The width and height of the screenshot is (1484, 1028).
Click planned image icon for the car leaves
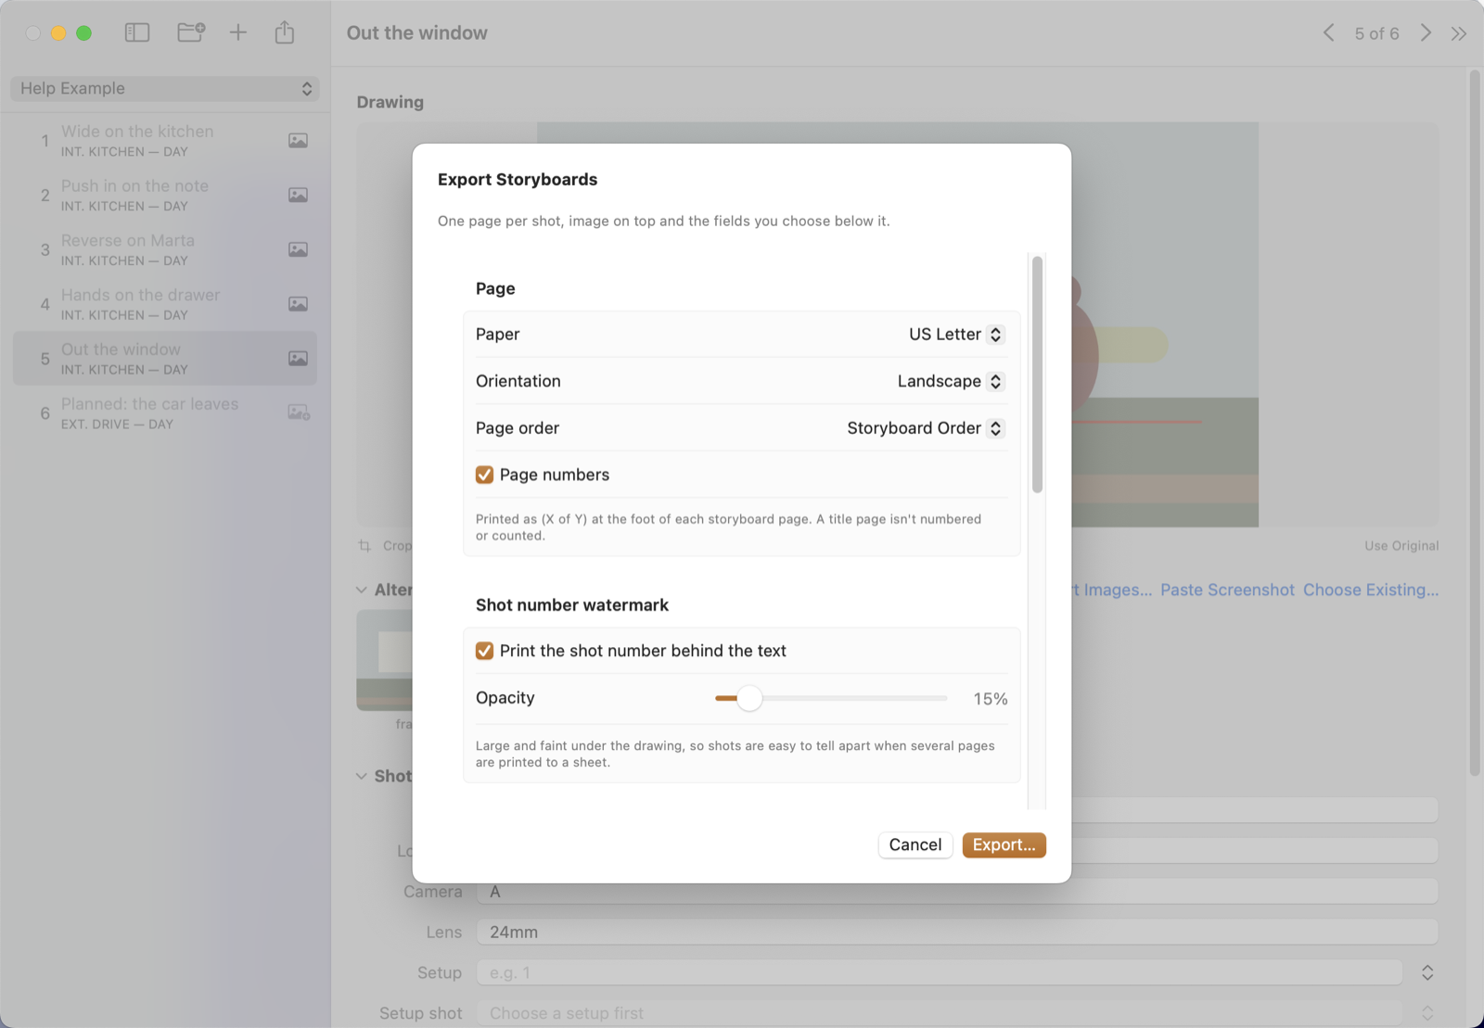coord(299,412)
